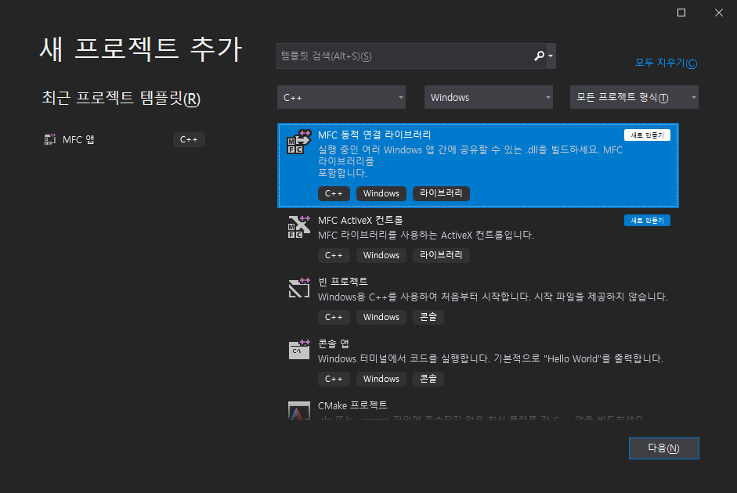This screenshot has width=737, height=493.
Task: Select the CMake 프로젝트 template title
Action: tap(352, 405)
